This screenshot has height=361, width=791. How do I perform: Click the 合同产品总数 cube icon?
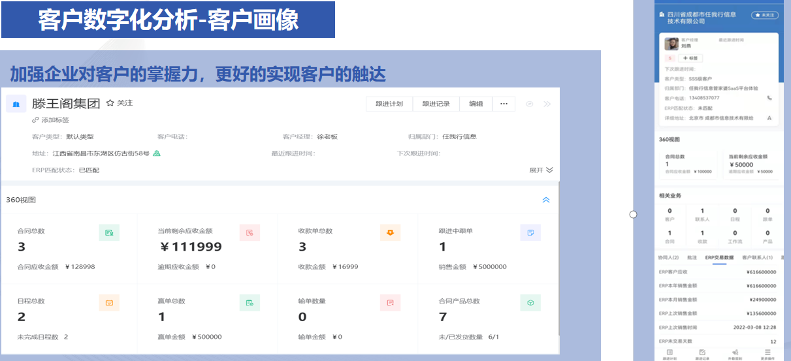[530, 303]
